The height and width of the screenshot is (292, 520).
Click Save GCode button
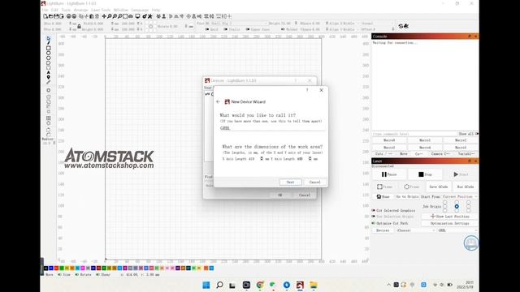tap(438, 187)
